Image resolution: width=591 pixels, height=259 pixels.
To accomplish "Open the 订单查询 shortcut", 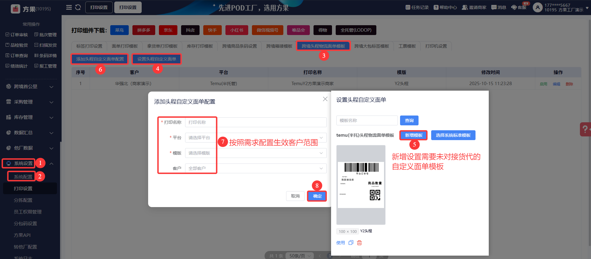I will pos(17,56).
